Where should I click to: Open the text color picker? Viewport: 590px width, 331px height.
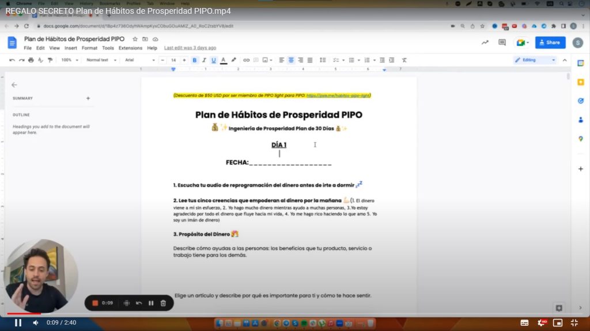(x=224, y=60)
